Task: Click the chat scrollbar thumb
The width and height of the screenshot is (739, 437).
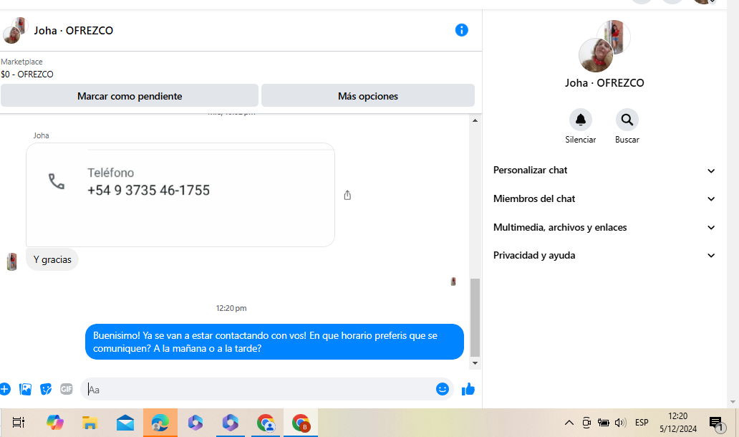Action: pyautogui.click(x=475, y=318)
